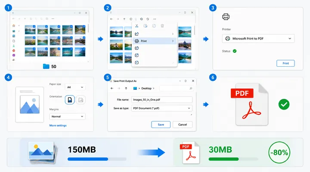Open the green Downloads icon in step 1 sidebar

pyautogui.click(x=14, y=46)
